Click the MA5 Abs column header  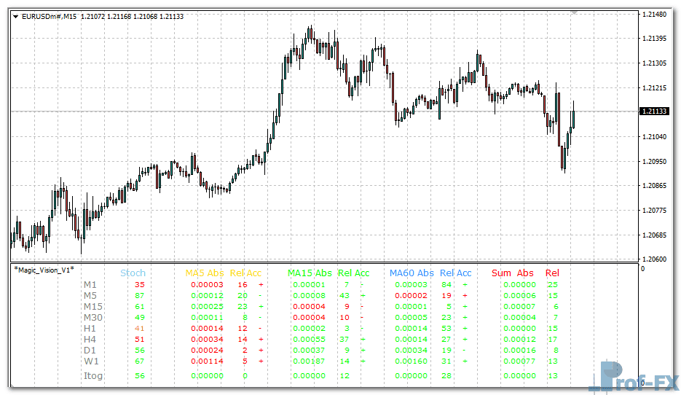click(204, 273)
